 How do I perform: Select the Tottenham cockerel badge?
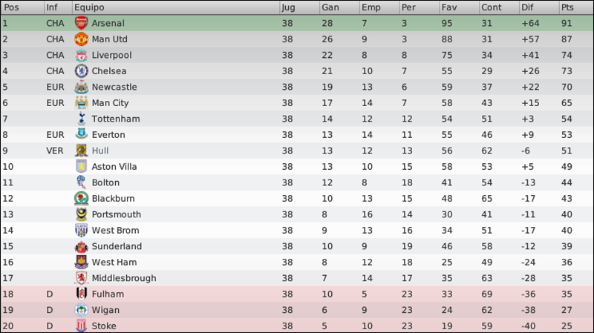pyautogui.click(x=81, y=119)
